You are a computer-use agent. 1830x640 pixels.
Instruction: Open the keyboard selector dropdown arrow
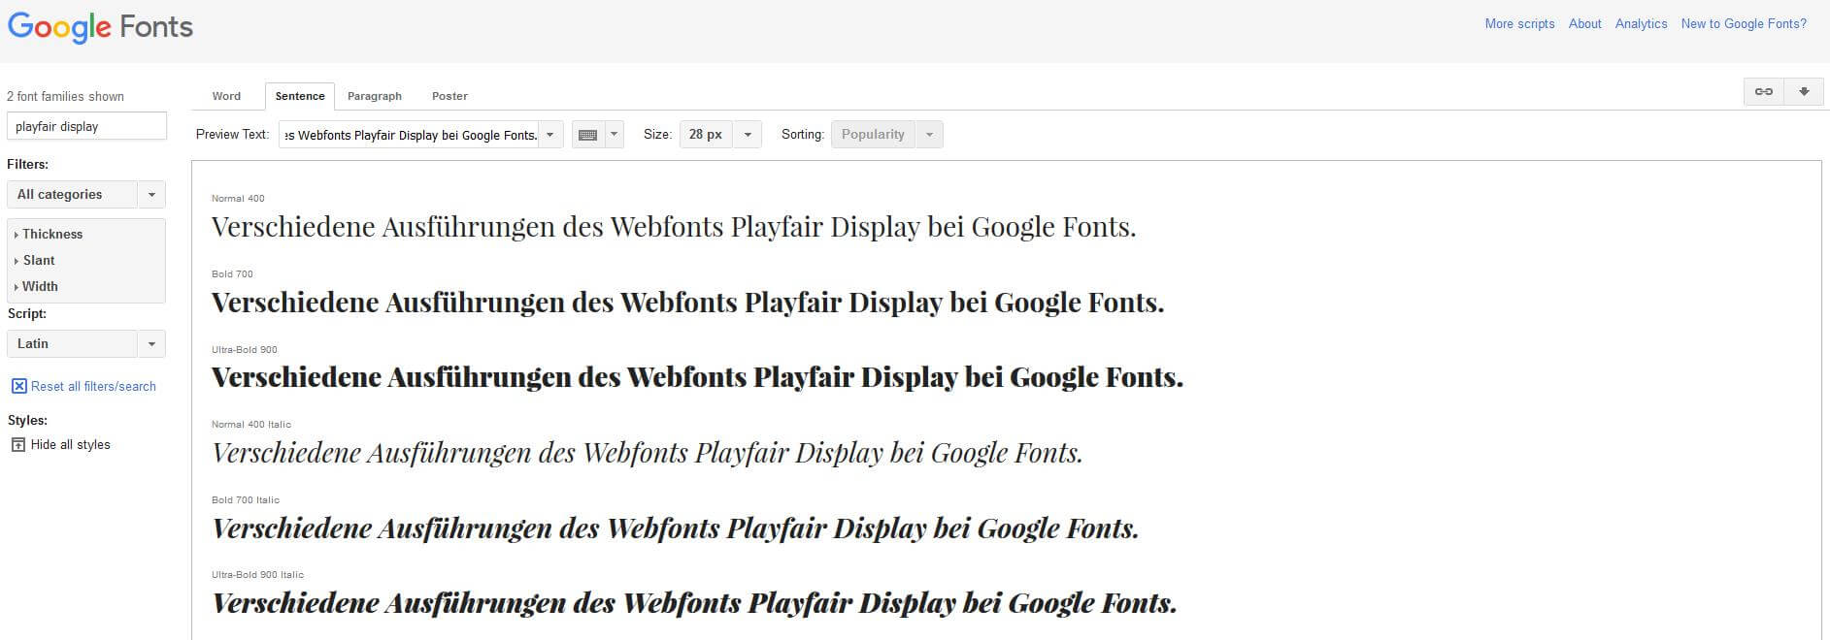(x=614, y=135)
